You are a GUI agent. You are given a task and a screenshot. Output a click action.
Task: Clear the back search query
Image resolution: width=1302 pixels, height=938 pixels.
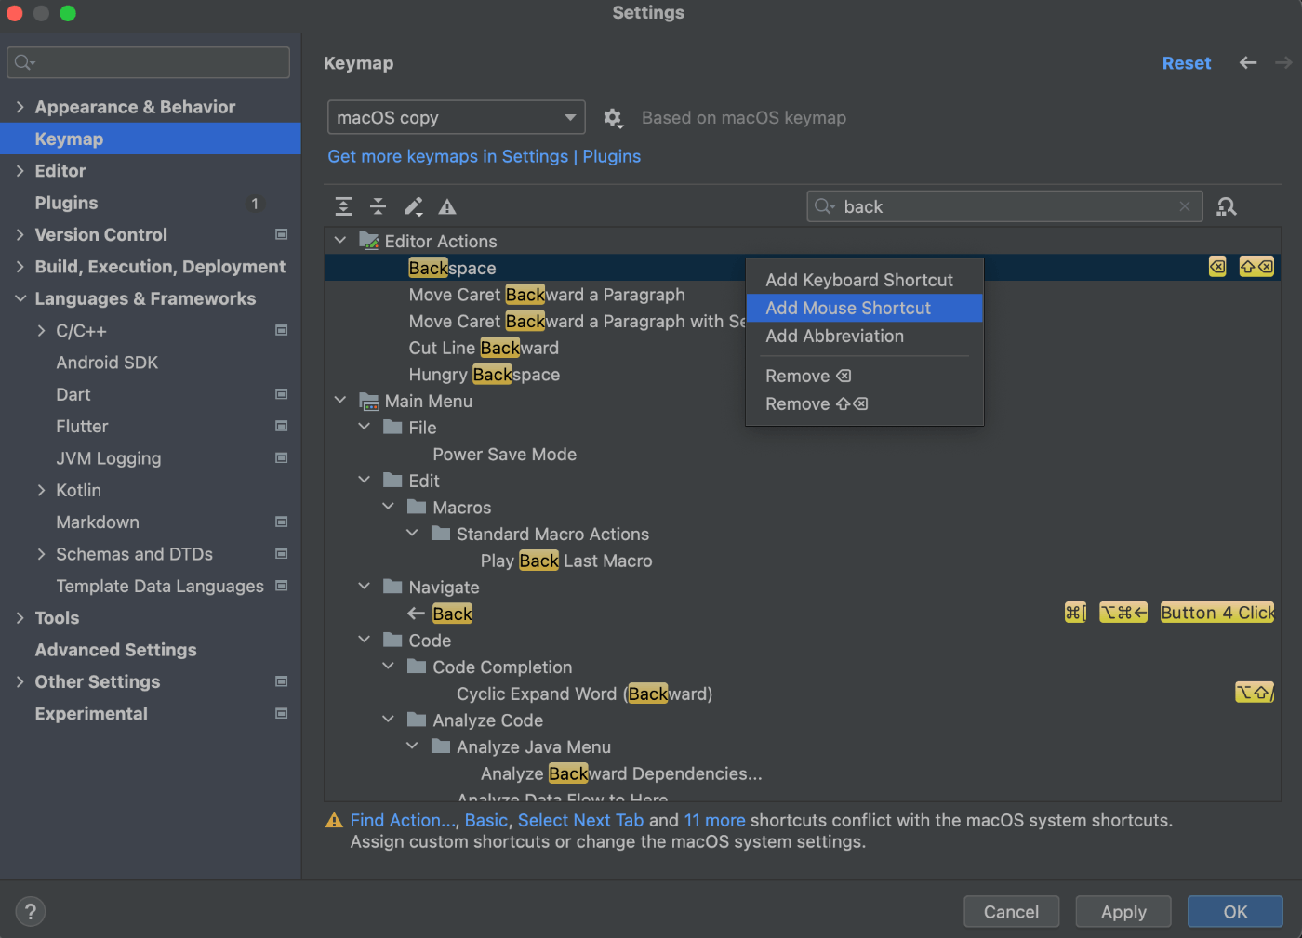coord(1185,206)
